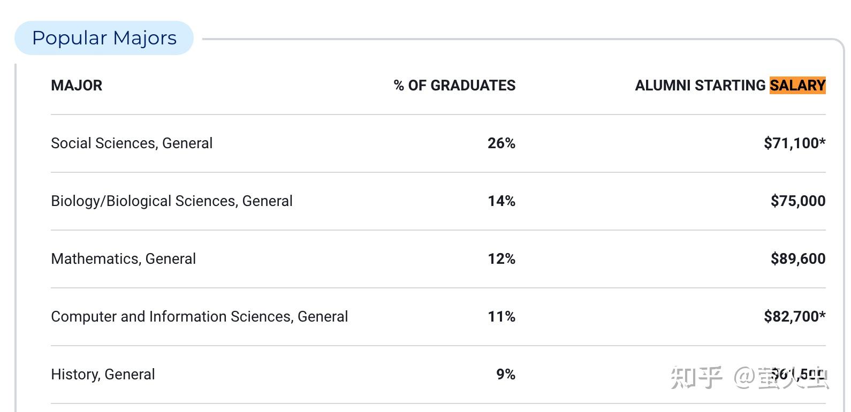This screenshot has width=851, height=412.
Task: Select History, General major
Action: point(103,375)
